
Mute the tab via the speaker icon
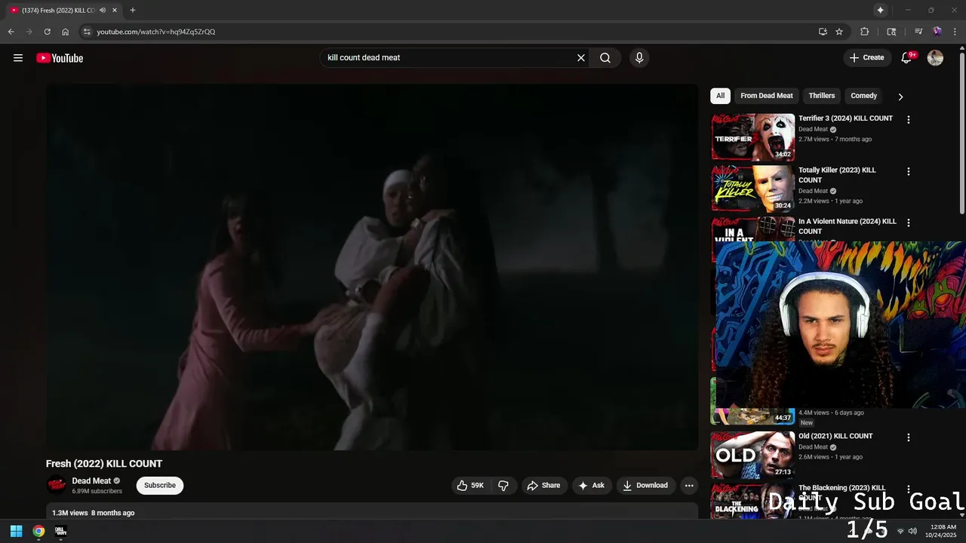(x=103, y=10)
